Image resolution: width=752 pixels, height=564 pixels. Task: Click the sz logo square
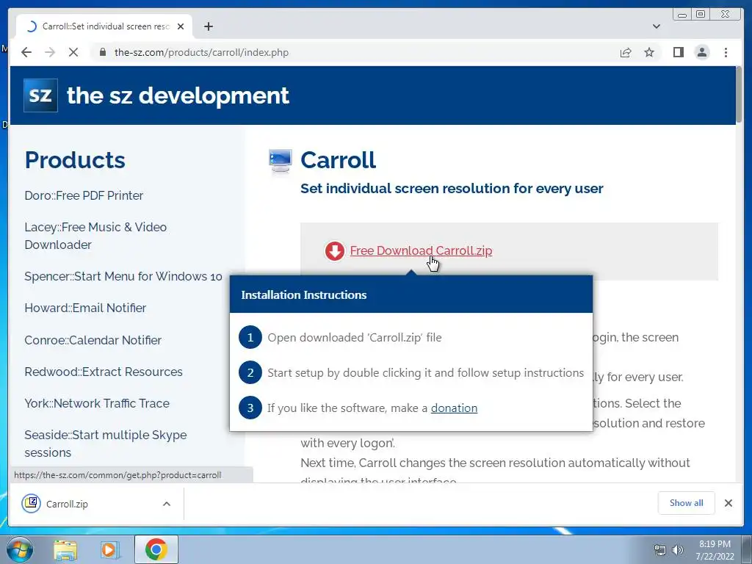(x=41, y=95)
